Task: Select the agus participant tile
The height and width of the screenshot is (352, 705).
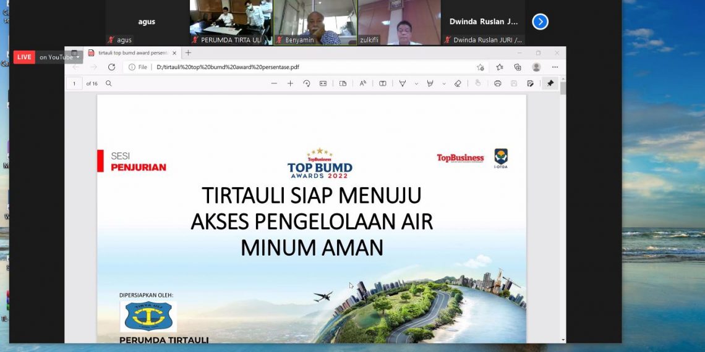Action: pos(147,22)
